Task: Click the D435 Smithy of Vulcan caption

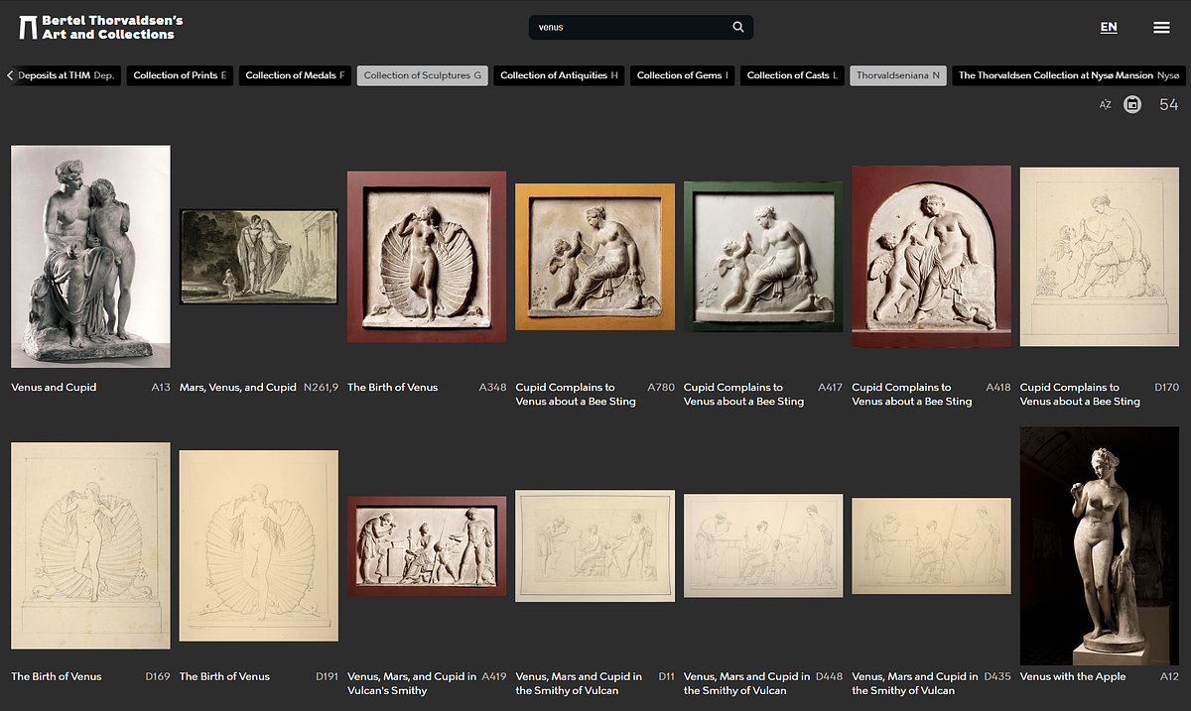Action: 915,683
